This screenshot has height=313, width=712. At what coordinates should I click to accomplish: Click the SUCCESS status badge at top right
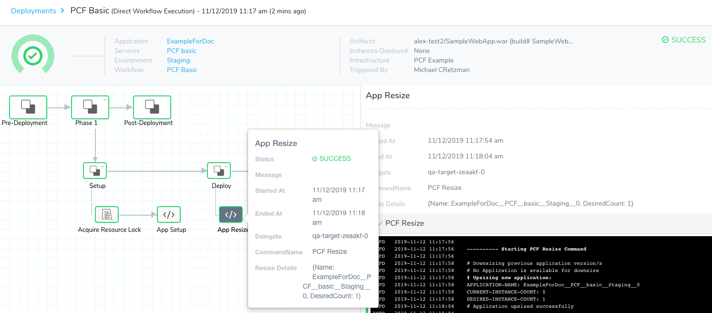pyautogui.click(x=683, y=40)
